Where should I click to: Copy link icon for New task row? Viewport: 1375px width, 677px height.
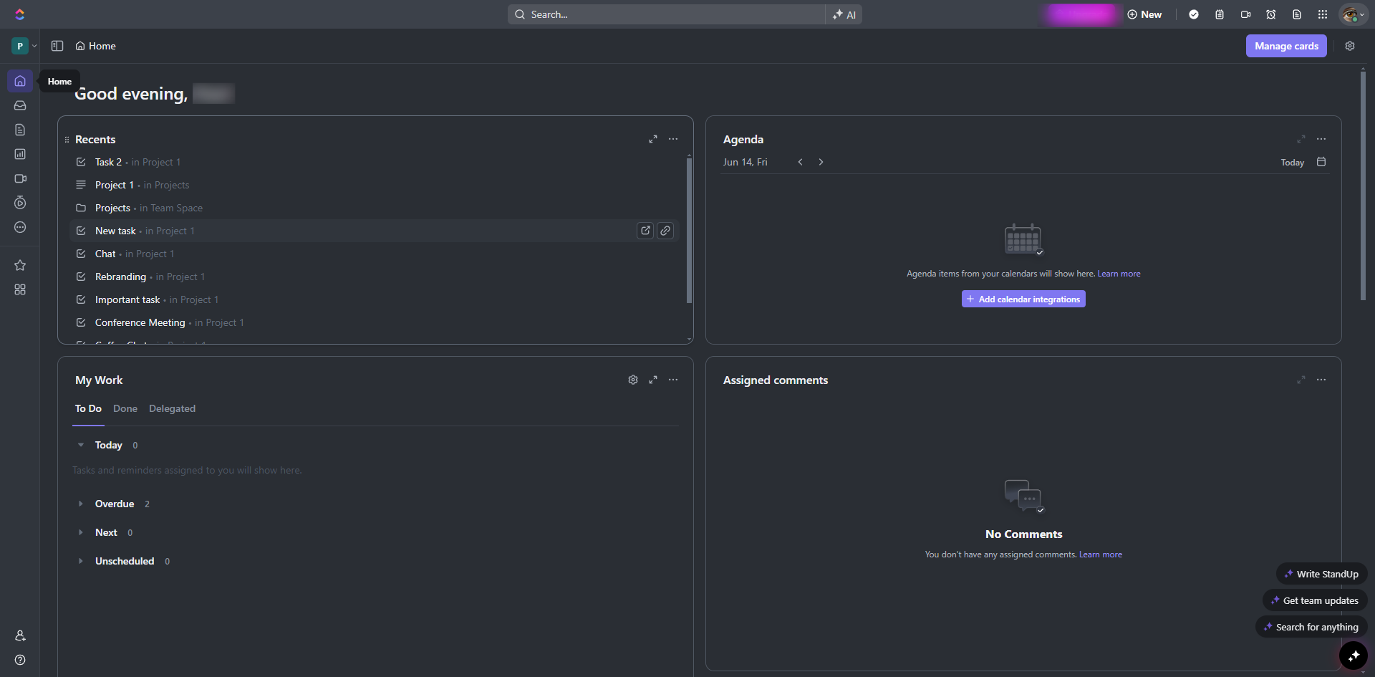click(665, 231)
